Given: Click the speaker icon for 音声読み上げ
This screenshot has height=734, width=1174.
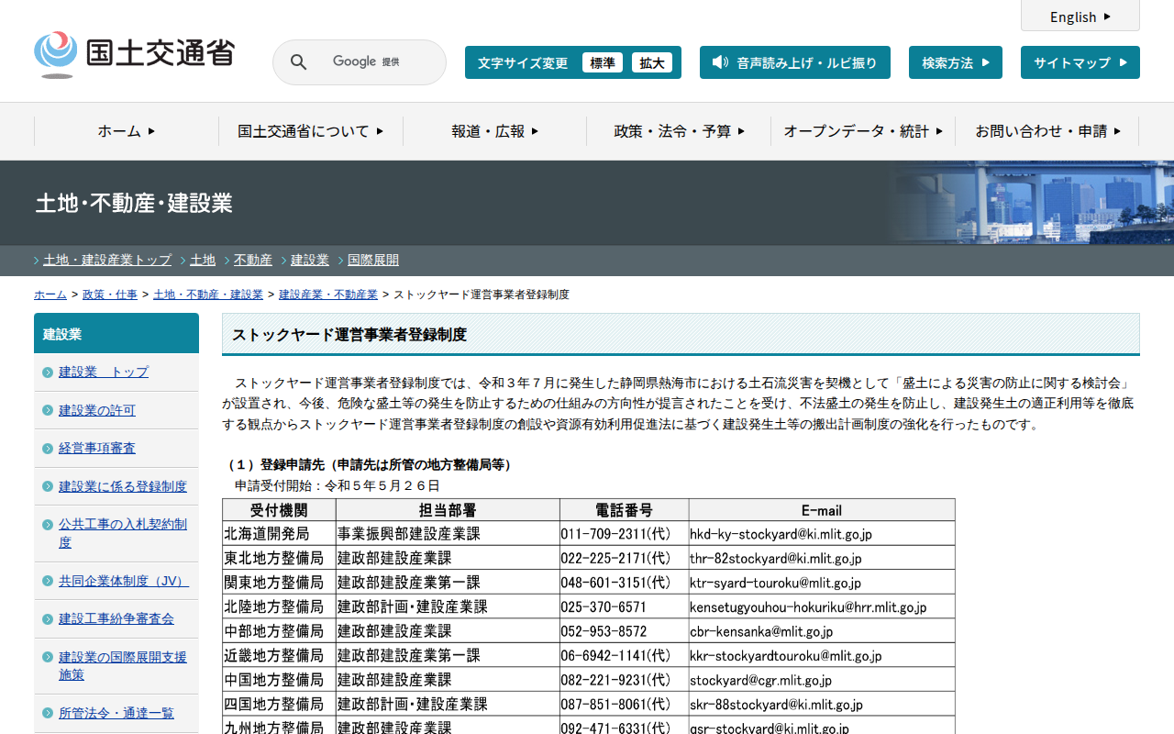Looking at the screenshot, I should [x=720, y=62].
